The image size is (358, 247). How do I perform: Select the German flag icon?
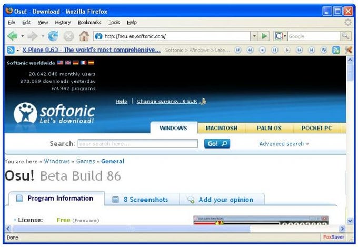(x=76, y=62)
